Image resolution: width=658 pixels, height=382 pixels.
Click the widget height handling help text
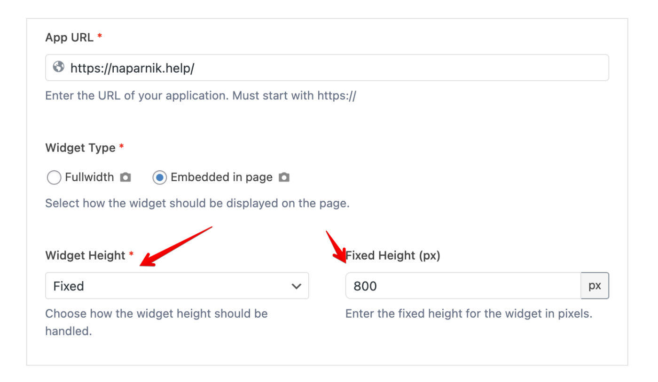click(156, 313)
